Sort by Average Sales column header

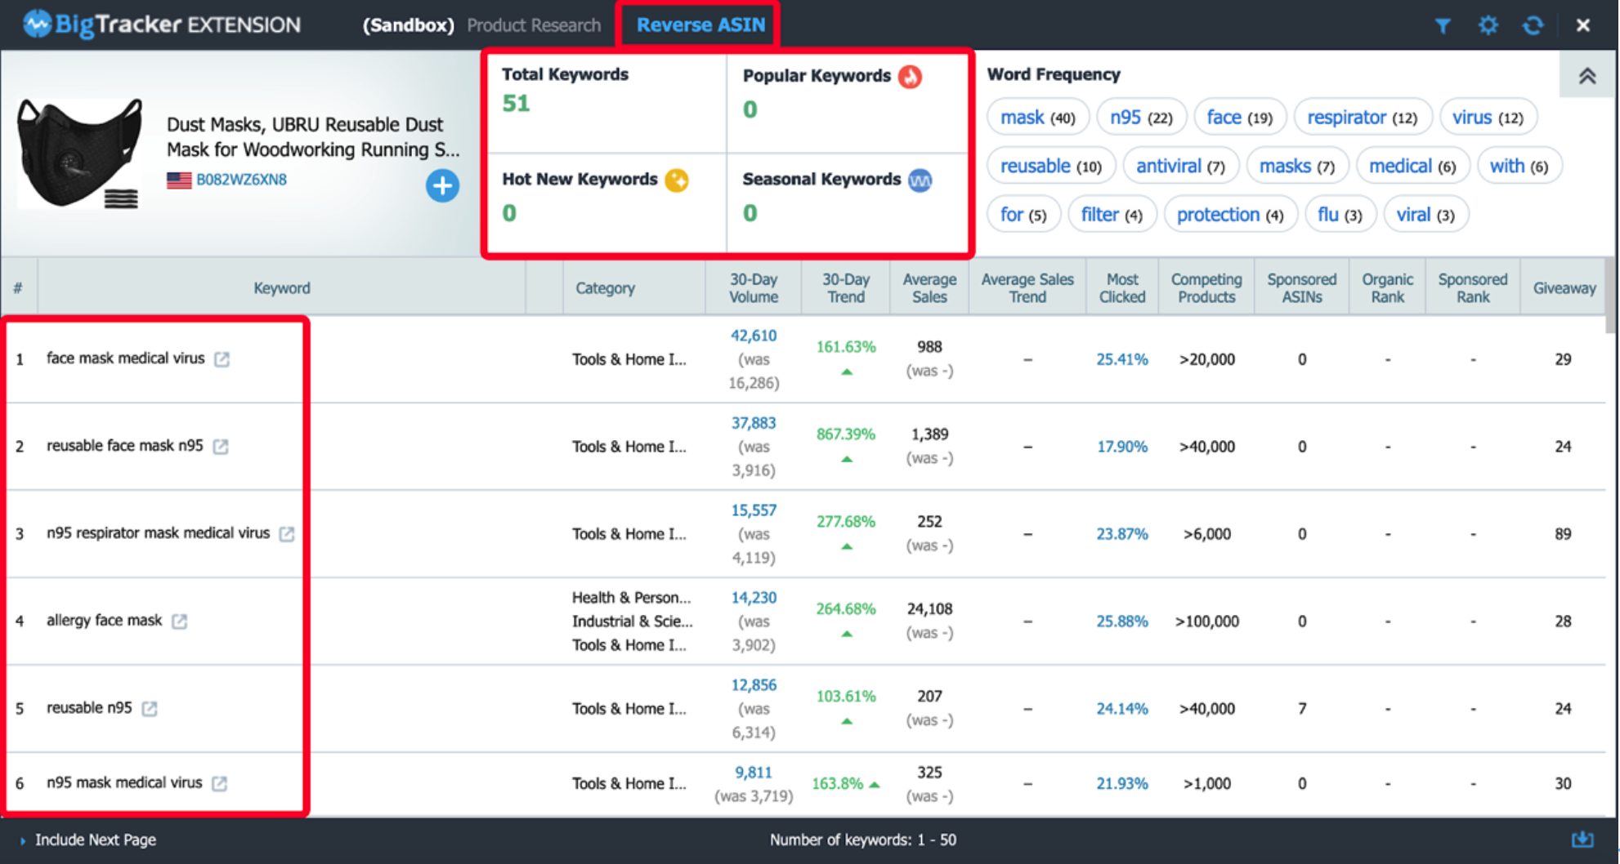pyautogui.click(x=929, y=288)
